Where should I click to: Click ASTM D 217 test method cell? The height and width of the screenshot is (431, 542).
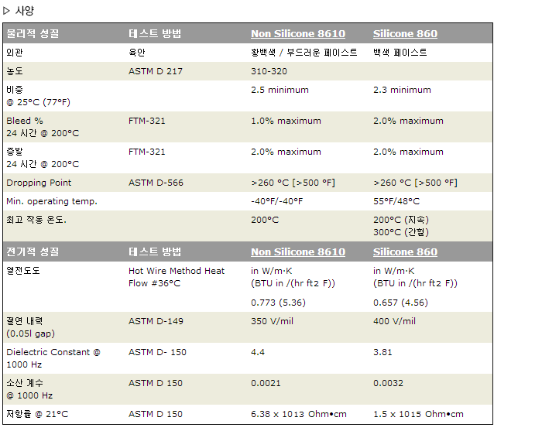pyautogui.click(x=155, y=71)
